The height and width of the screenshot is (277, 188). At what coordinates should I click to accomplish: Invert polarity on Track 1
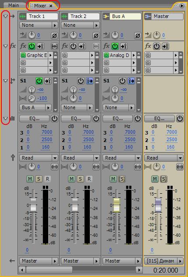click(54, 36)
